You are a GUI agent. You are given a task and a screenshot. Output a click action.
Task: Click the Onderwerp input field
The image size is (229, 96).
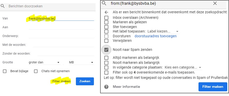[x=61, y=36]
